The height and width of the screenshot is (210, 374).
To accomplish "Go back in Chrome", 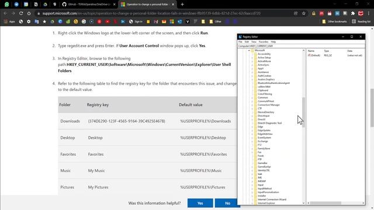I will pos(5,13).
